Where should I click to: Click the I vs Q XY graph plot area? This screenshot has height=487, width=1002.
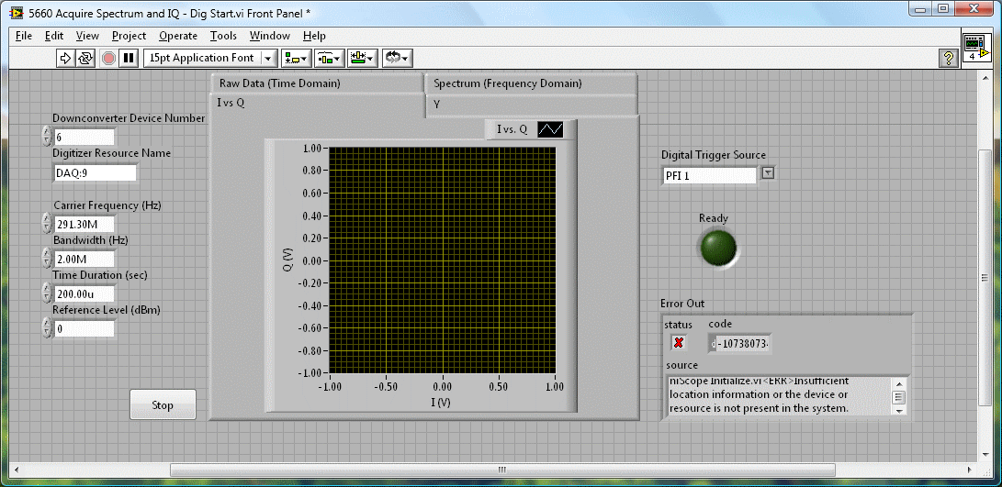click(442, 260)
